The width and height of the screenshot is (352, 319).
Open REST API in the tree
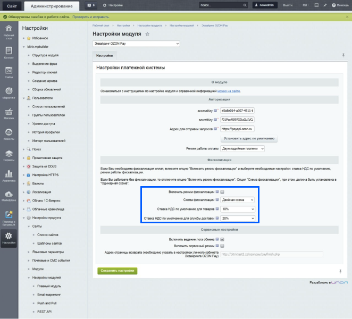(x=45, y=312)
